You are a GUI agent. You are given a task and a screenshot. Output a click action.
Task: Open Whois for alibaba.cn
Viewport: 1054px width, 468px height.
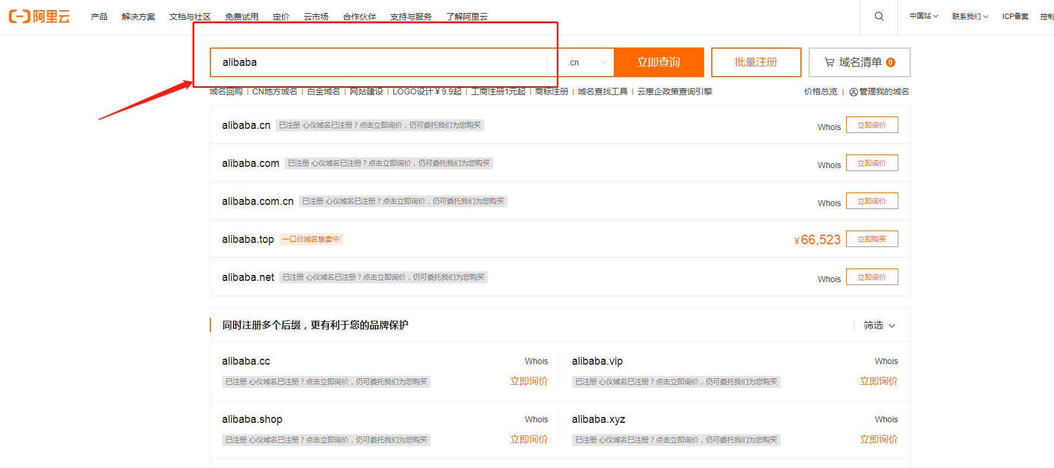tap(829, 127)
